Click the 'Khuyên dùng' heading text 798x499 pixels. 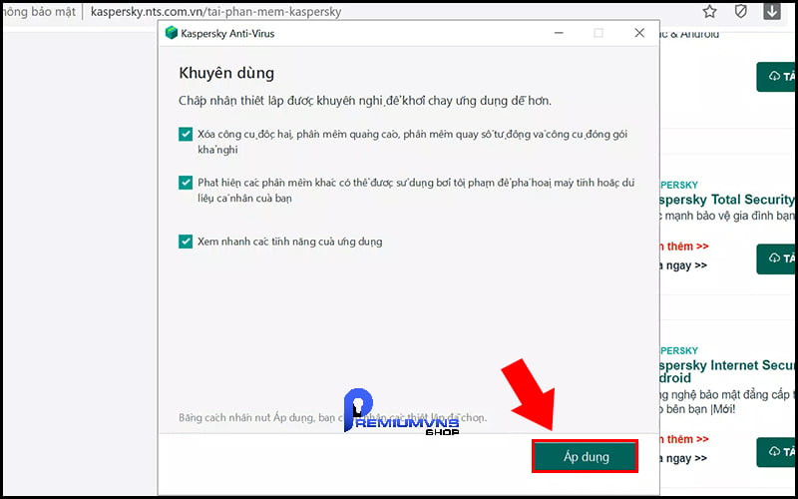(x=226, y=73)
